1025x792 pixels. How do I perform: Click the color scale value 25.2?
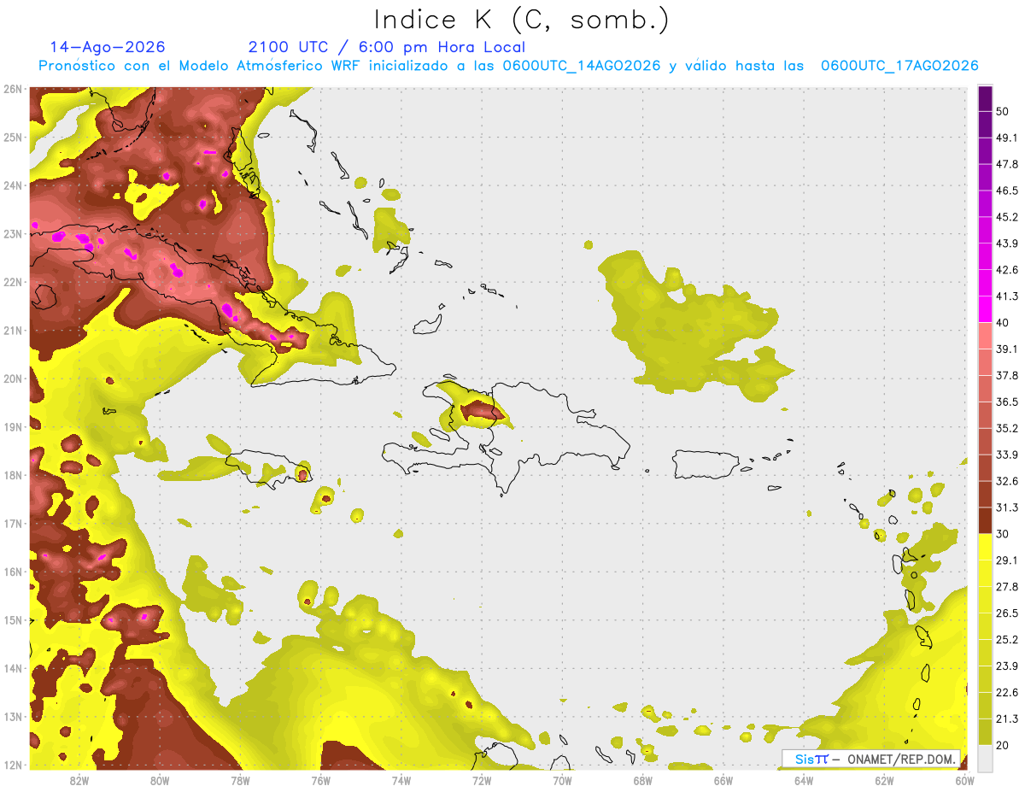pyautogui.click(x=1007, y=640)
